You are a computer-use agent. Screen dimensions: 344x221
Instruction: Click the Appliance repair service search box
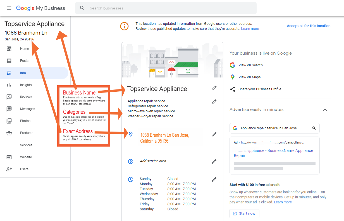click(x=274, y=128)
